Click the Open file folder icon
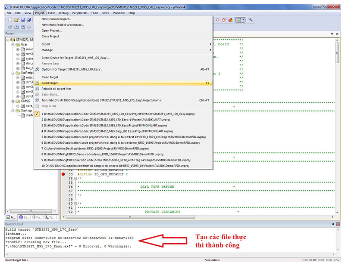The height and width of the screenshot is (266, 345). (16, 20)
